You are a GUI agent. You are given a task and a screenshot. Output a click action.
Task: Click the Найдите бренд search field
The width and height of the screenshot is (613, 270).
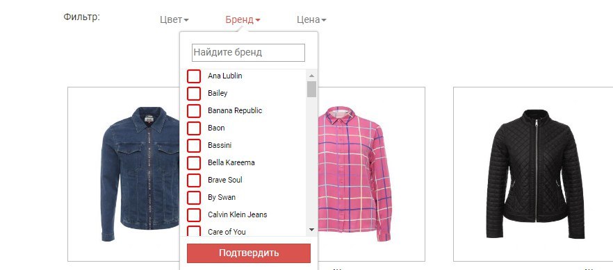point(248,52)
